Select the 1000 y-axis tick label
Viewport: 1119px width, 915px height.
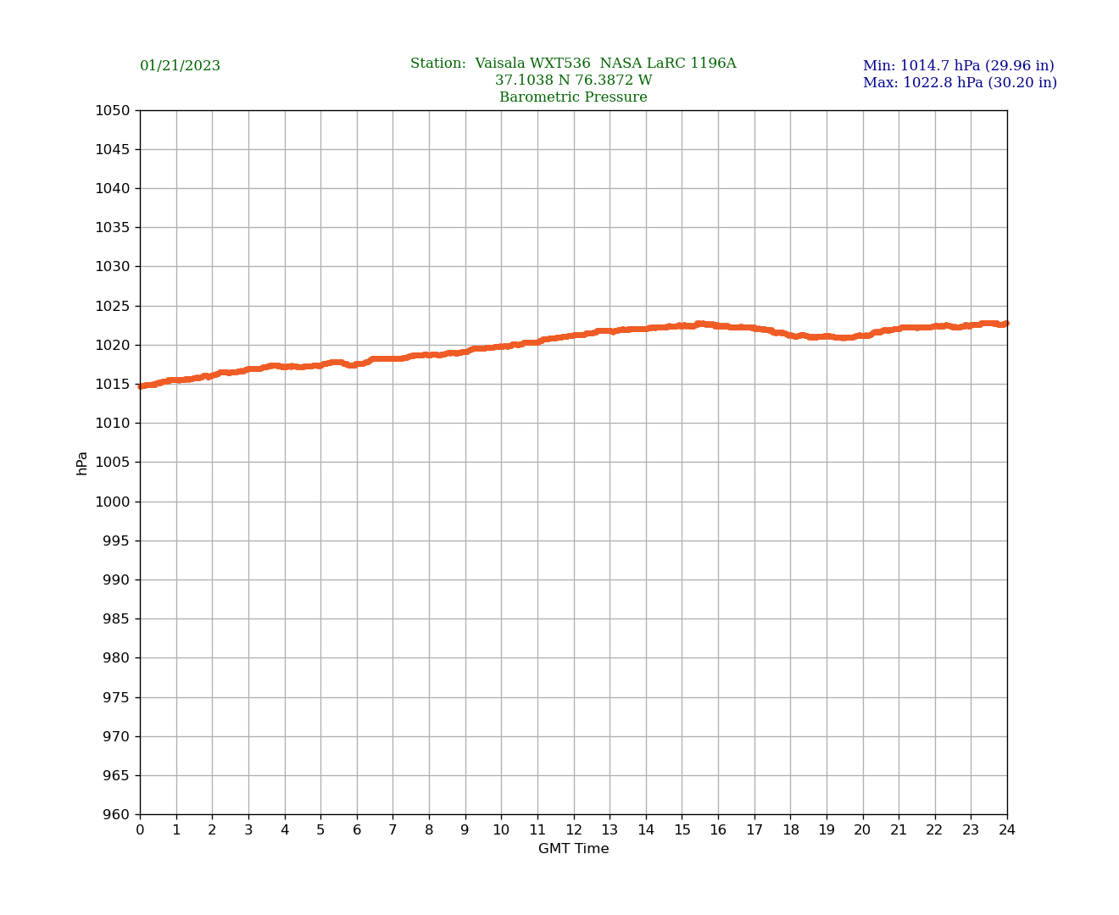[x=112, y=502]
